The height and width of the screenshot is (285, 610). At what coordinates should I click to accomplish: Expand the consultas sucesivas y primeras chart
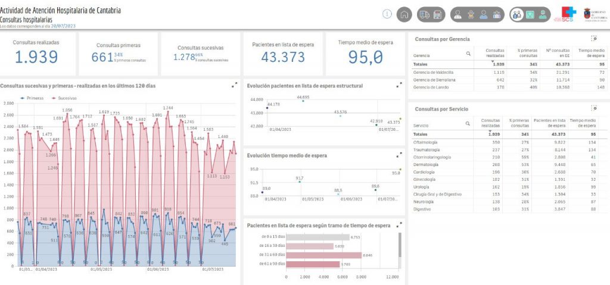234,85
